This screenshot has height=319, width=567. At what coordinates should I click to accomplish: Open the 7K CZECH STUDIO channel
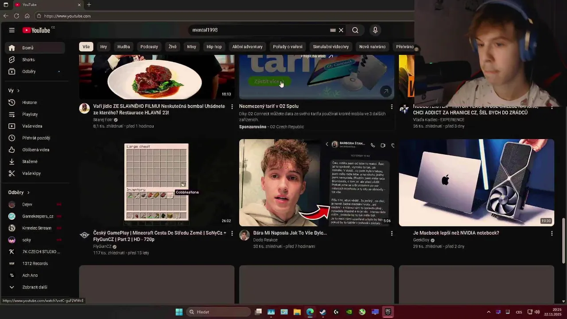click(35, 252)
